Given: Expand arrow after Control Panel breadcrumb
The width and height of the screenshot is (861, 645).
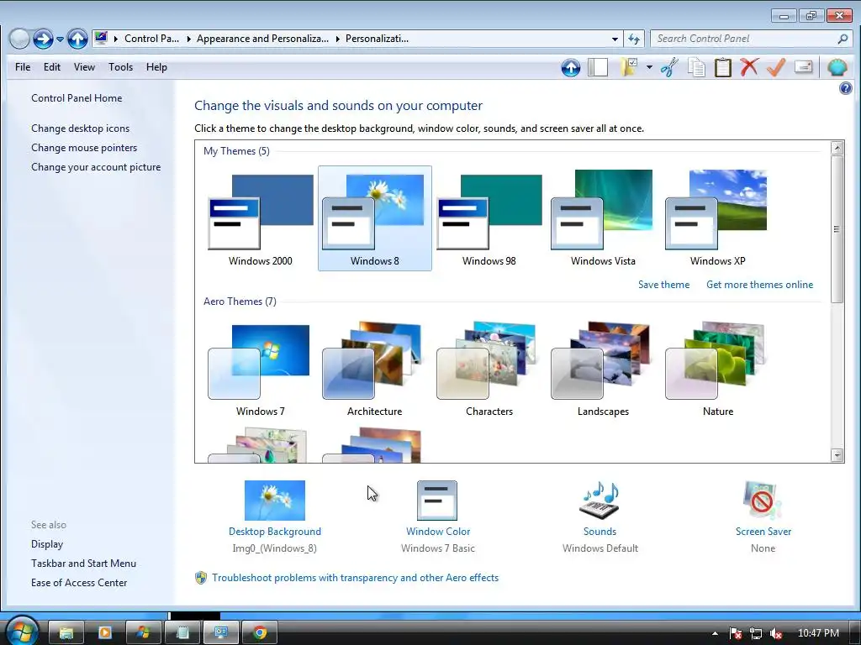Looking at the screenshot, I should (188, 39).
